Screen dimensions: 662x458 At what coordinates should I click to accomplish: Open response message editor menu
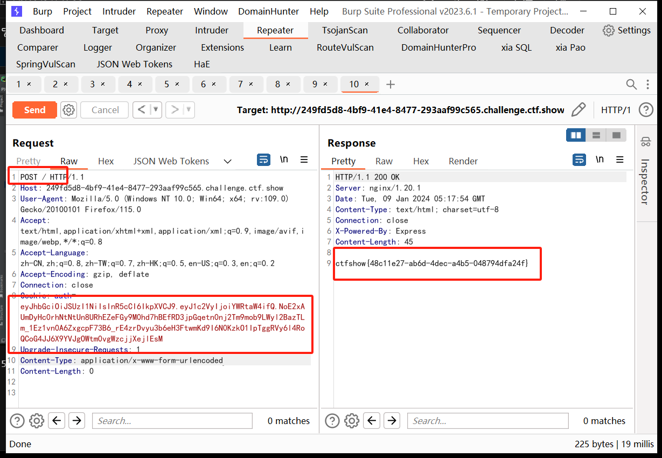(620, 159)
